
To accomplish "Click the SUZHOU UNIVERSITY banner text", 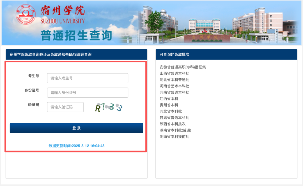I will [63, 21].
